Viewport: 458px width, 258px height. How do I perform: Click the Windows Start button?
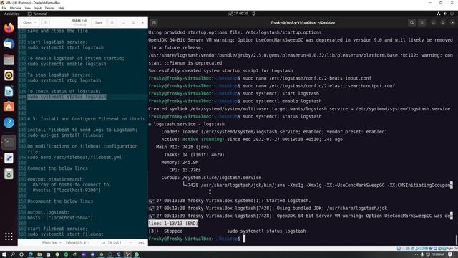(x=4, y=254)
